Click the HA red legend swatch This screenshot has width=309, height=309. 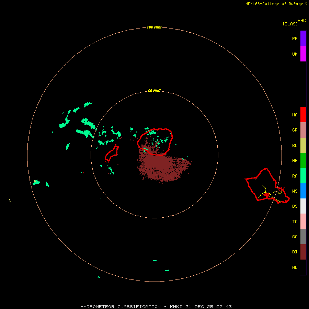click(x=303, y=115)
